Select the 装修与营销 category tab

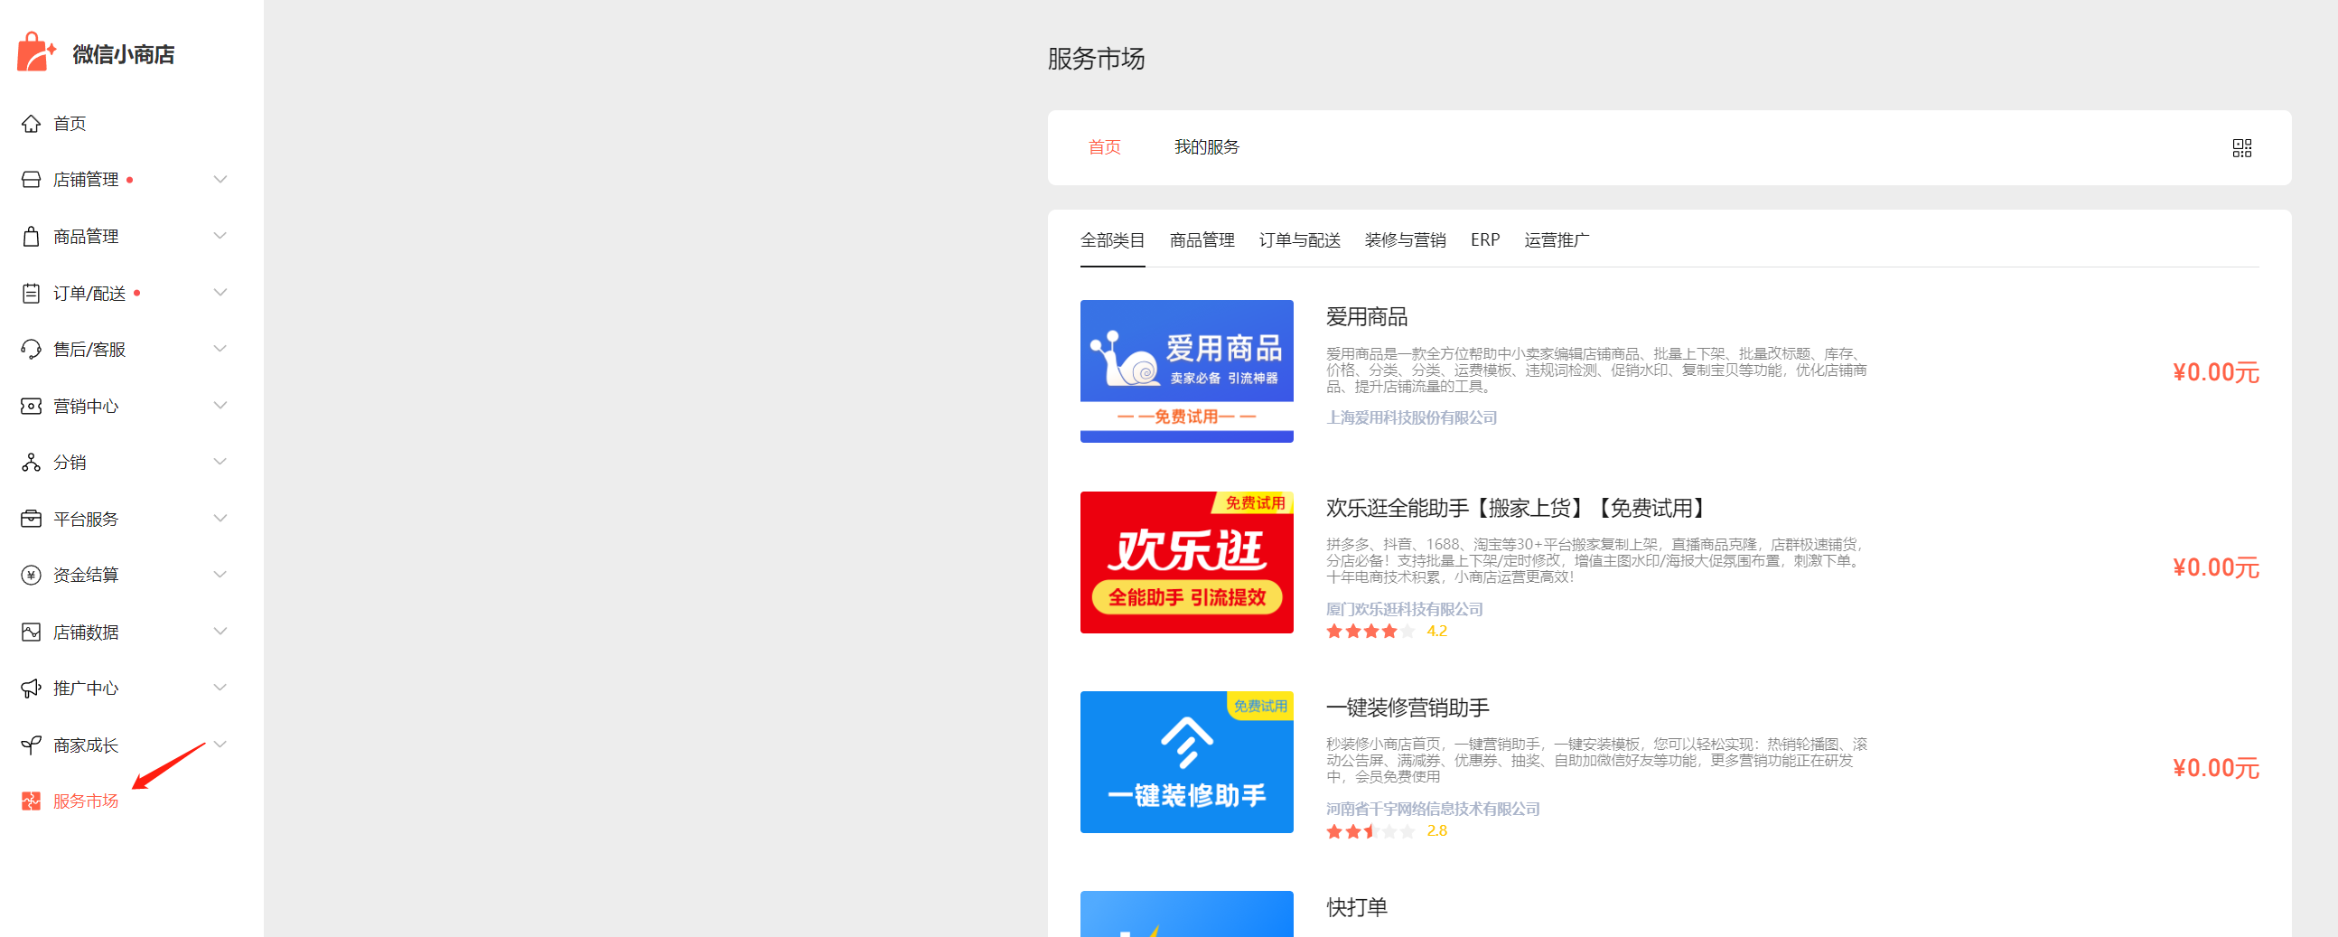coord(1405,240)
